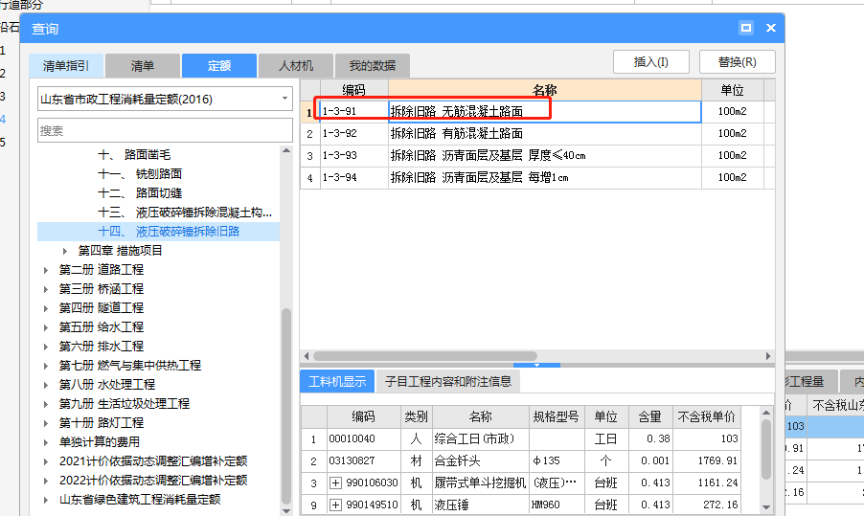Click the 单位 column header in quota table
Viewport: 864px width, 516px height.
(x=733, y=90)
